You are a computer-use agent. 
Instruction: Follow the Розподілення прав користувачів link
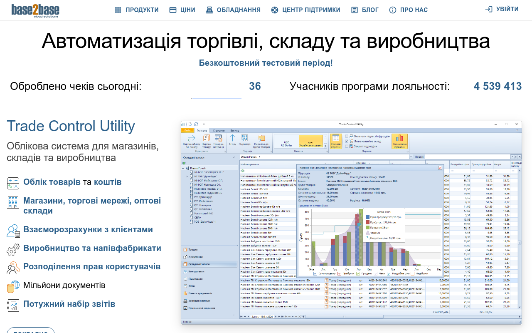[92, 266]
